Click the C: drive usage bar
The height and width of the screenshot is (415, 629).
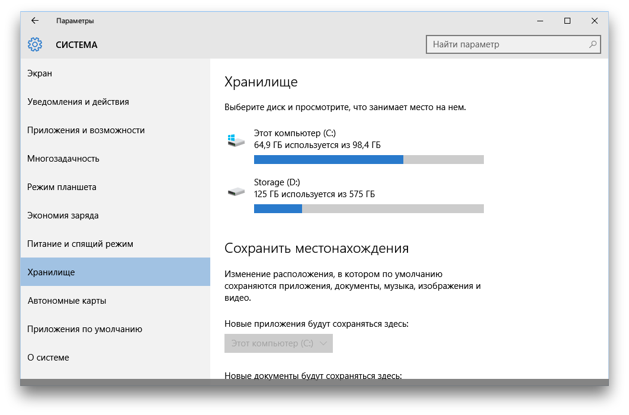[x=368, y=159]
